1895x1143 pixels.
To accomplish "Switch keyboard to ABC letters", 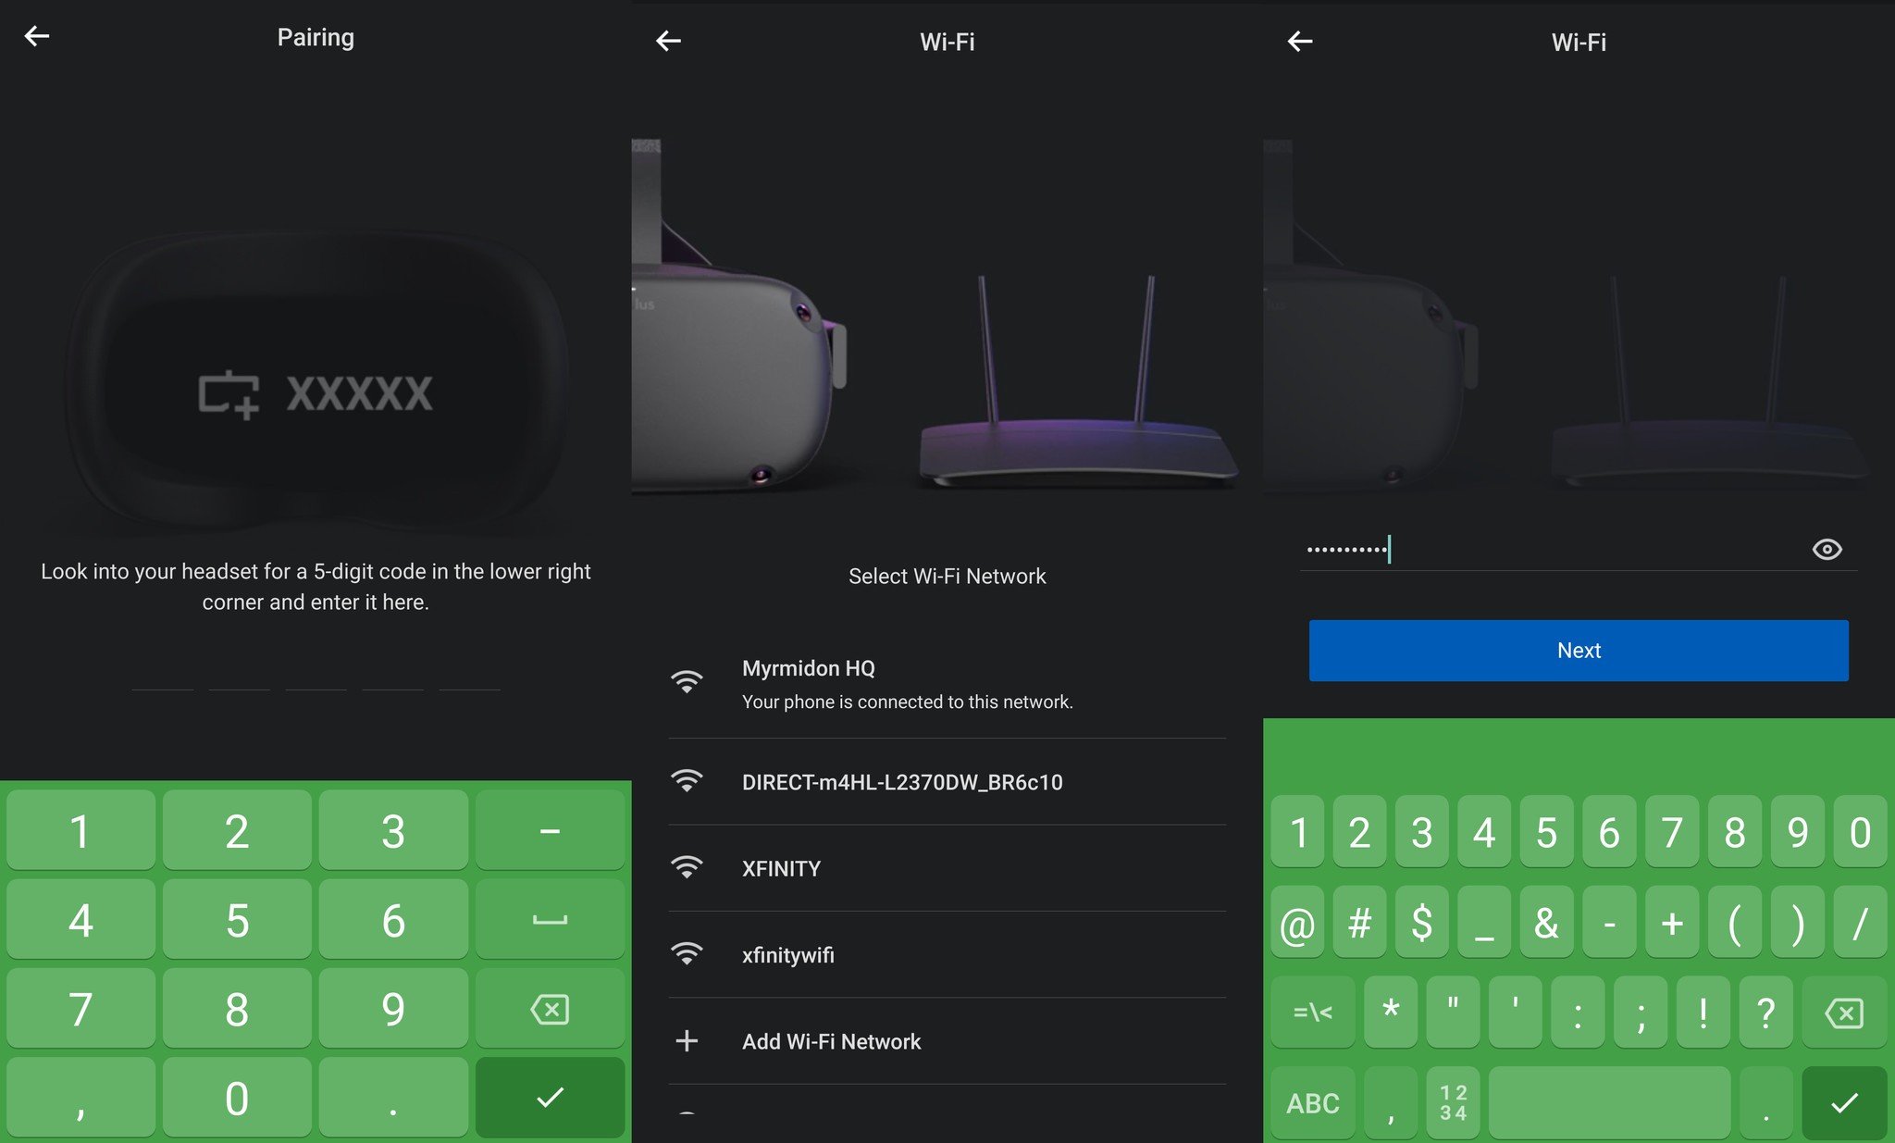I will tap(1312, 1102).
